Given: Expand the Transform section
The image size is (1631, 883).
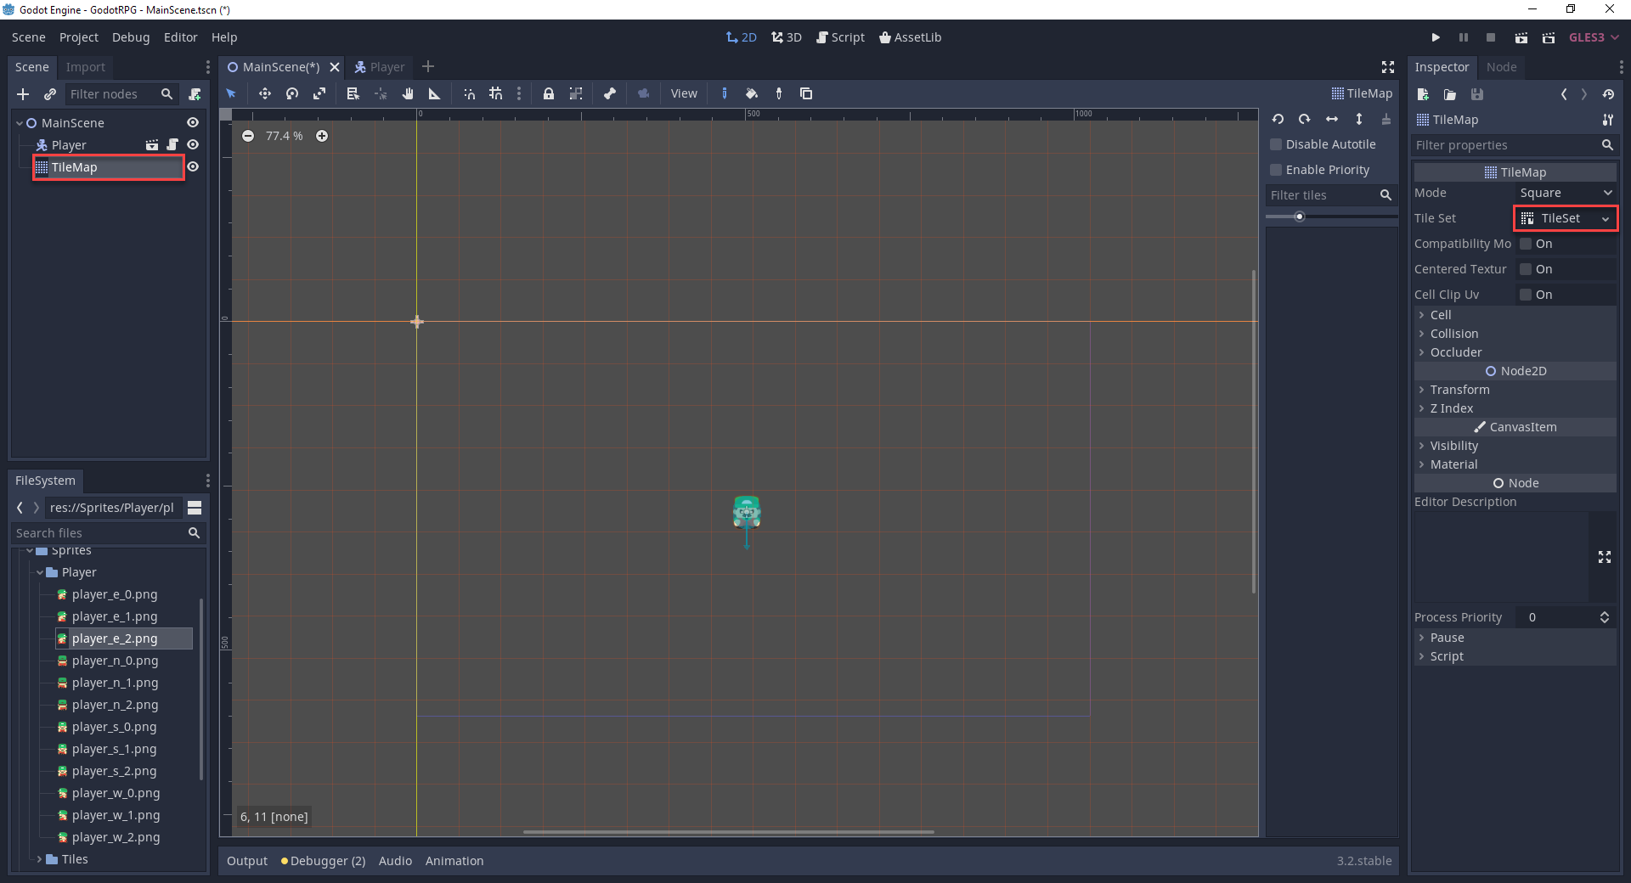Looking at the screenshot, I should (x=1515, y=390).
